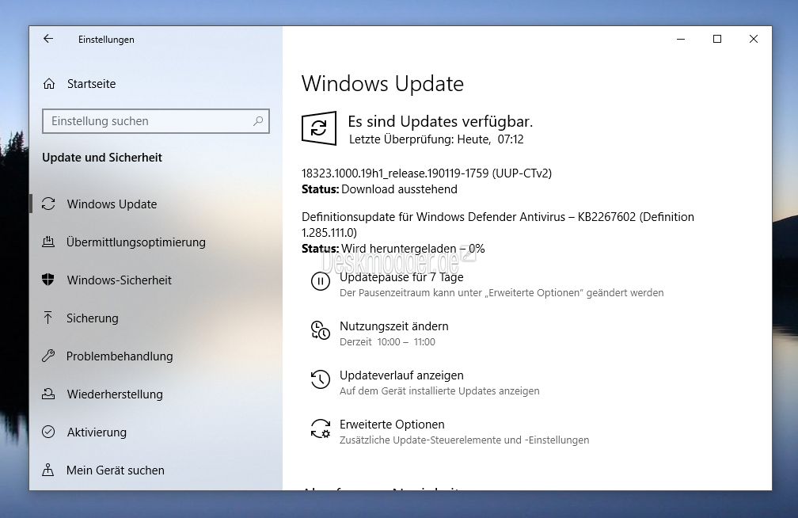Click the Definitionsupdate KB2267602 text
The image size is (798, 518).
pos(498,225)
